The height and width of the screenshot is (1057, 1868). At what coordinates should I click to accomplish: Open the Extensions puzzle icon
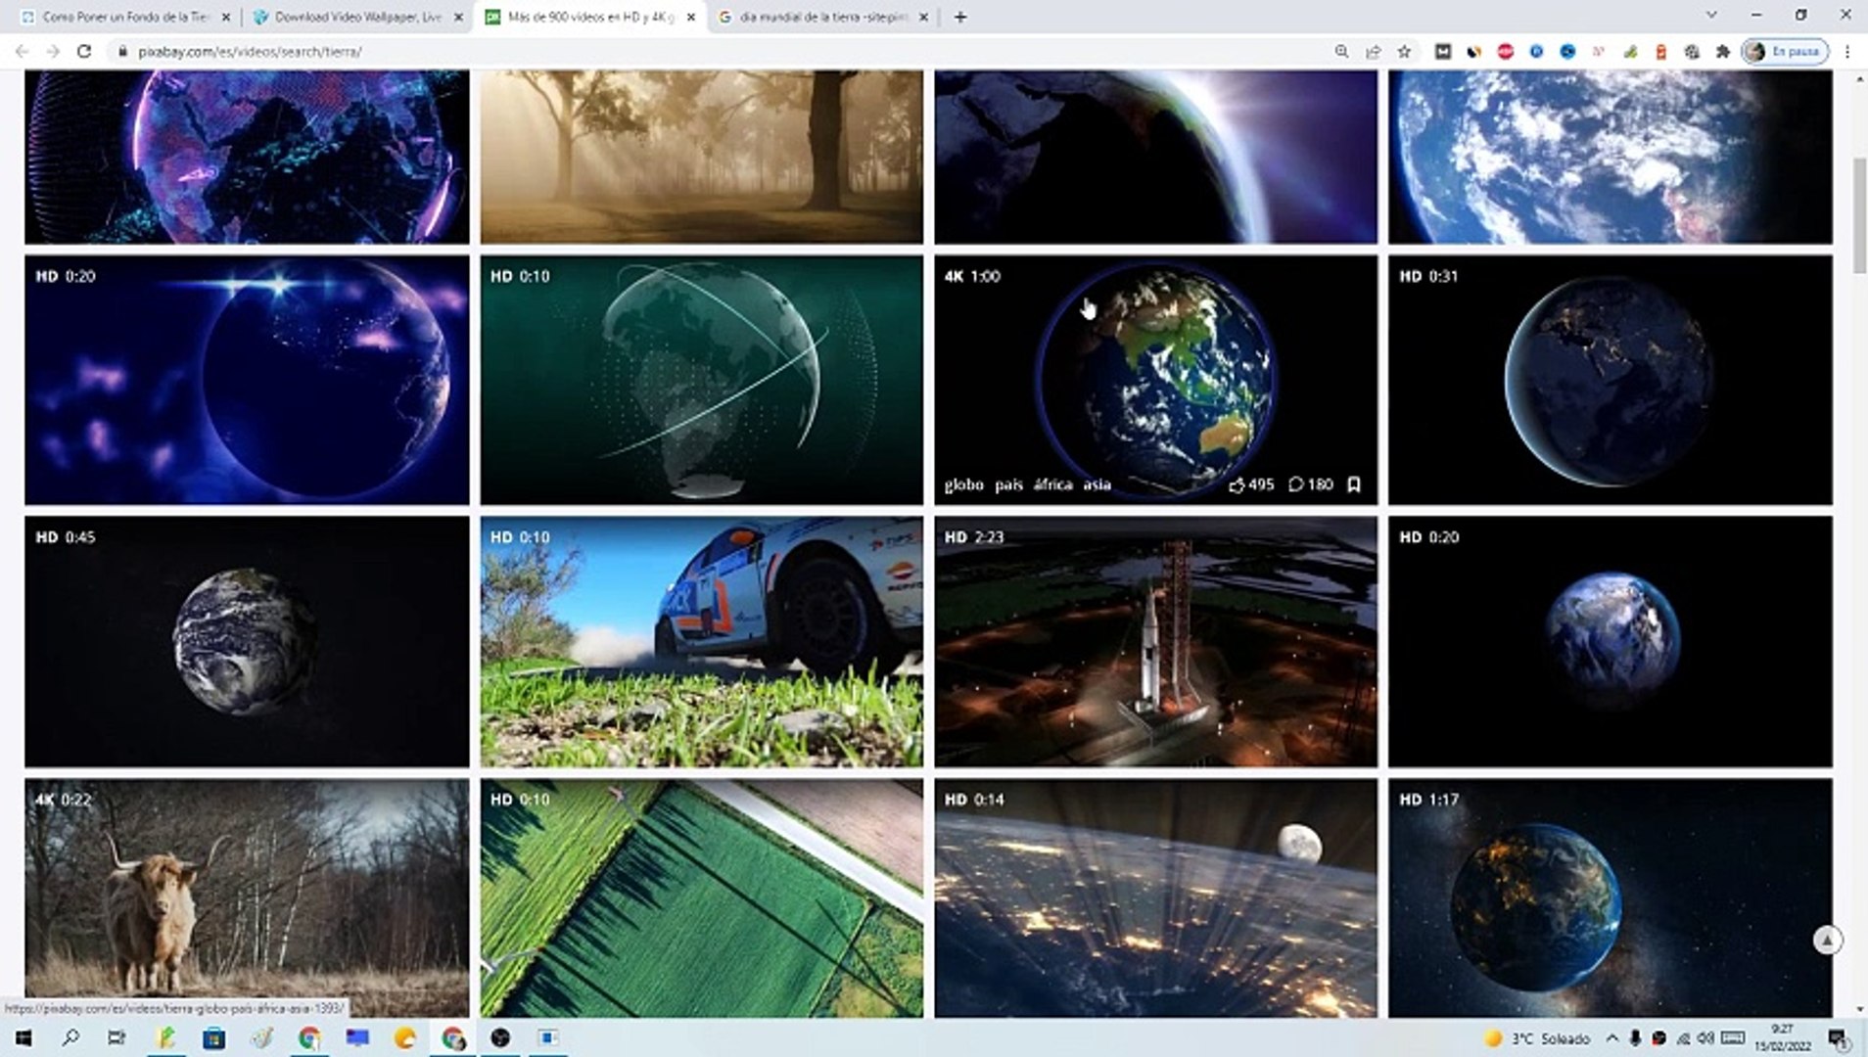click(x=1723, y=51)
